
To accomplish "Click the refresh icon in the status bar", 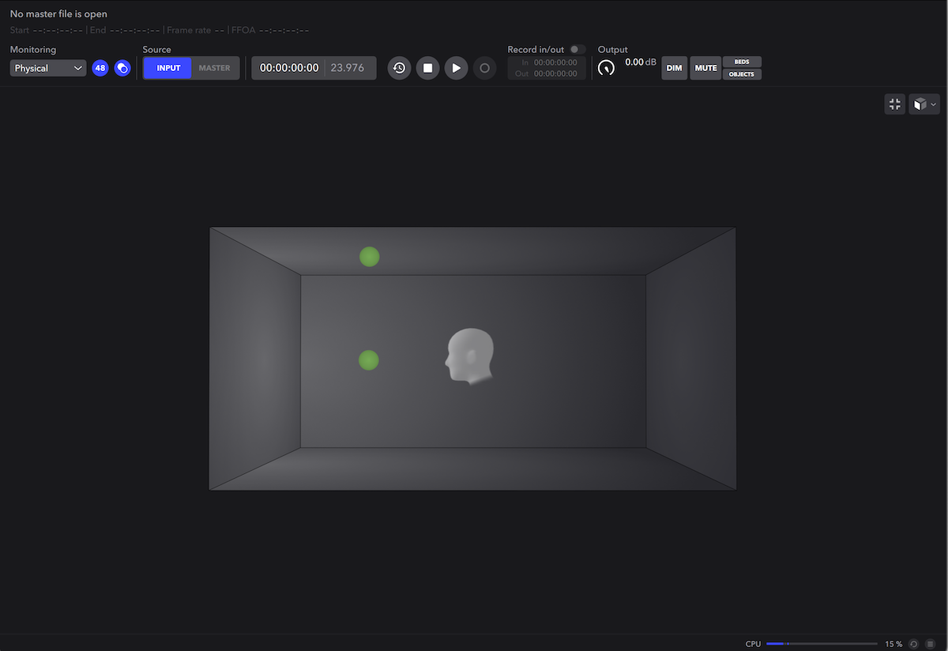I will (x=914, y=644).
